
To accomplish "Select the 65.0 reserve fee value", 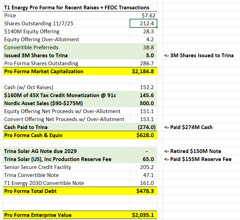I will click(x=148, y=159).
